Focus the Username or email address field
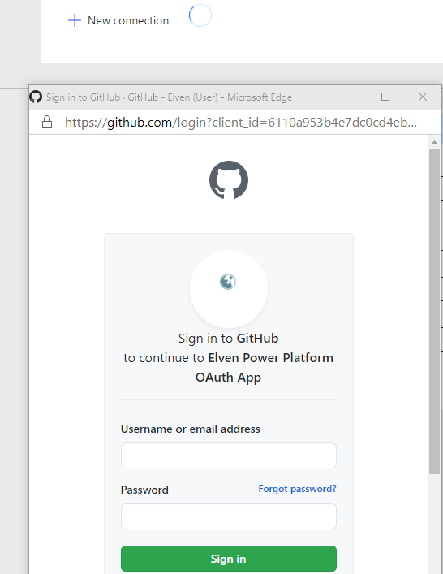 click(x=229, y=455)
